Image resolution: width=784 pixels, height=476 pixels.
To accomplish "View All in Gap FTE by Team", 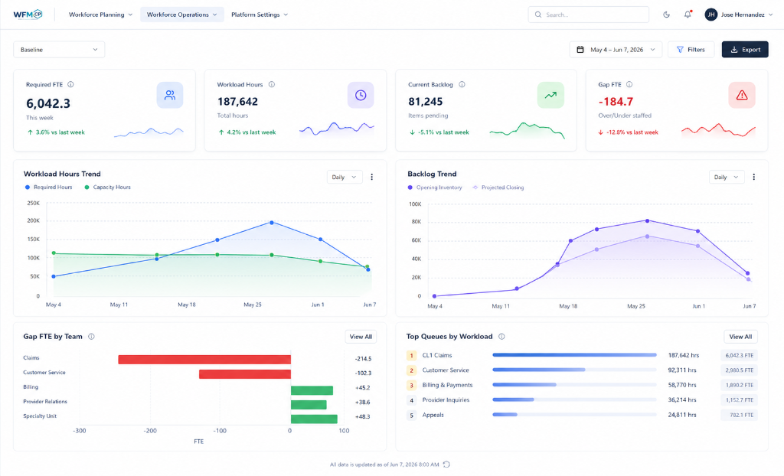I will point(361,337).
